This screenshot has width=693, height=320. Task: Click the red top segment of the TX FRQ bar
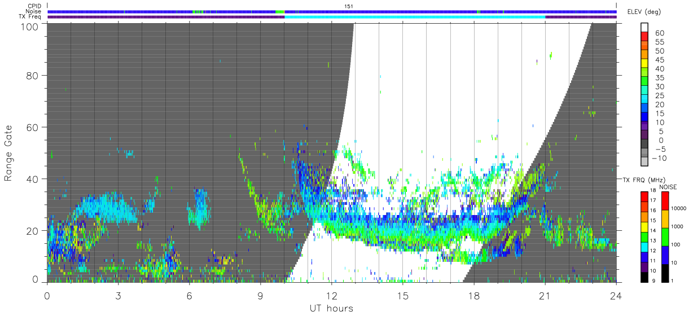click(x=644, y=196)
